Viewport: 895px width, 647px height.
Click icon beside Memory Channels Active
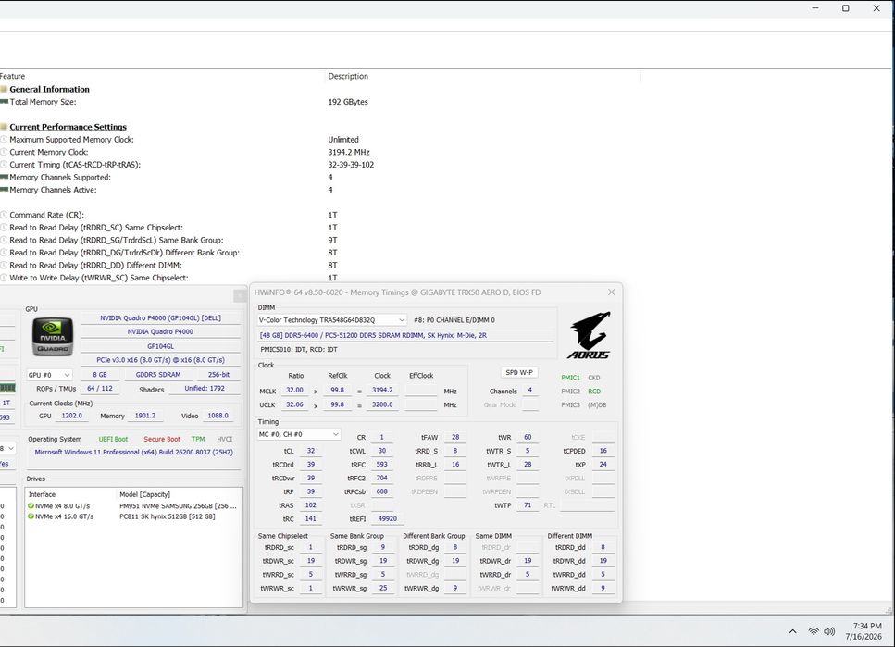(4, 190)
